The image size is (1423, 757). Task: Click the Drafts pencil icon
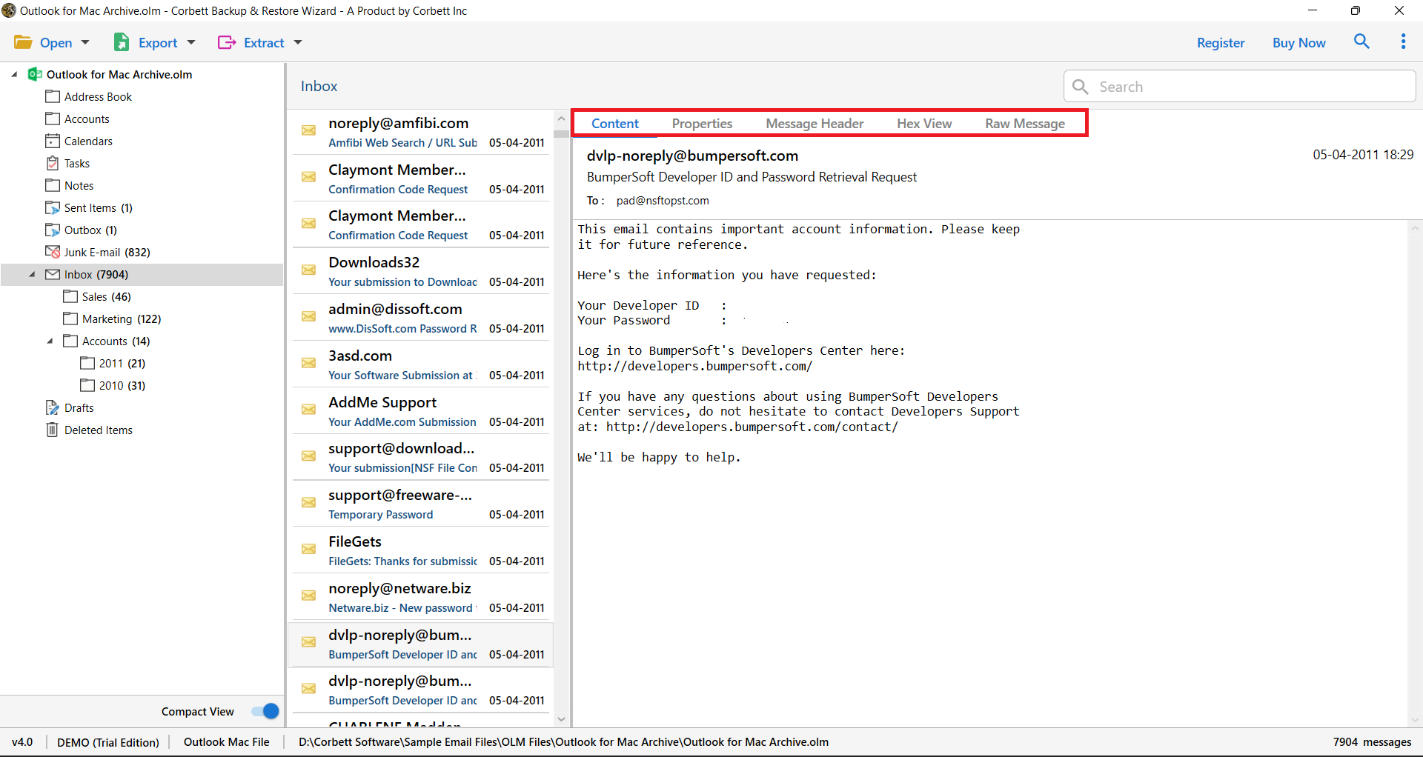pyautogui.click(x=53, y=407)
